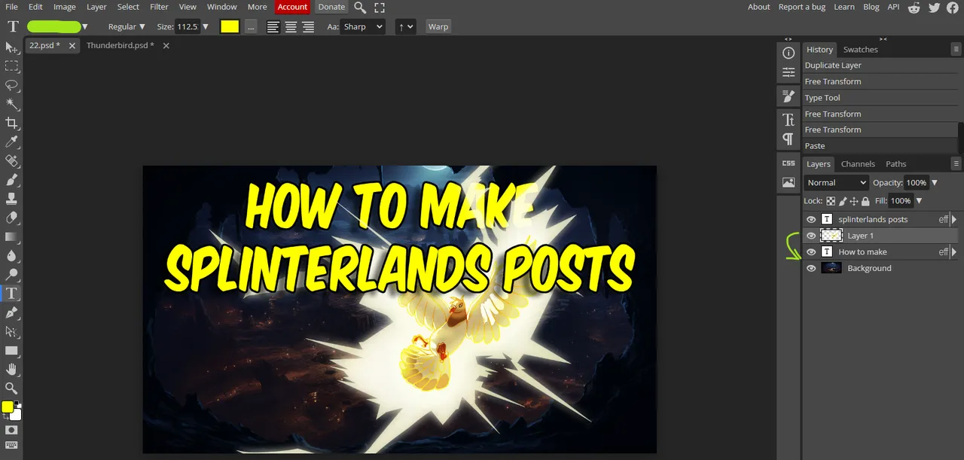Expand effects of How to make layer

click(954, 252)
